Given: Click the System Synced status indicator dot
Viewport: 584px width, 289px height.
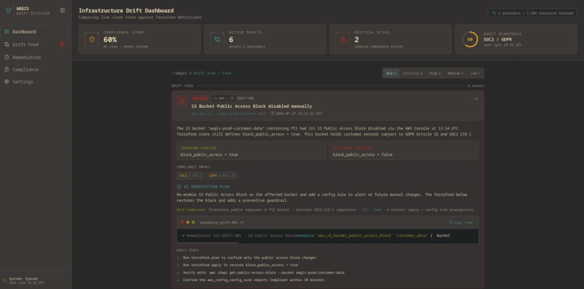Looking at the screenshot, I should coord(5,280).
